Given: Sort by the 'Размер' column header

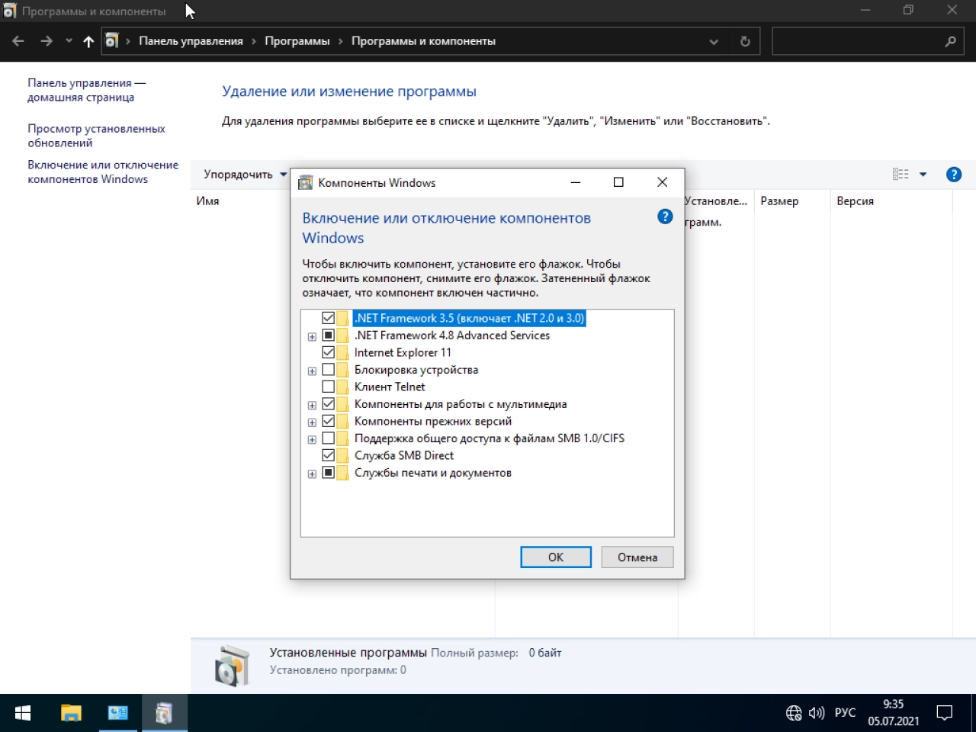Looking at the screenshot, I should 779,201.
